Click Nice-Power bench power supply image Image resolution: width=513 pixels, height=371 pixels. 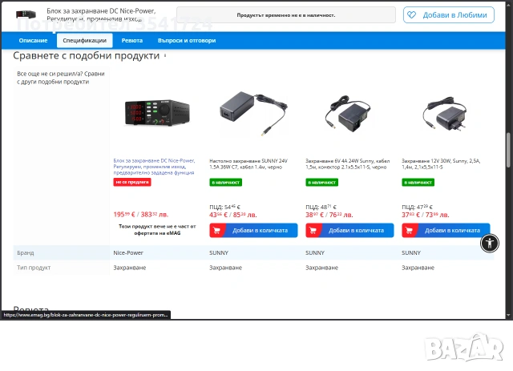157,113
